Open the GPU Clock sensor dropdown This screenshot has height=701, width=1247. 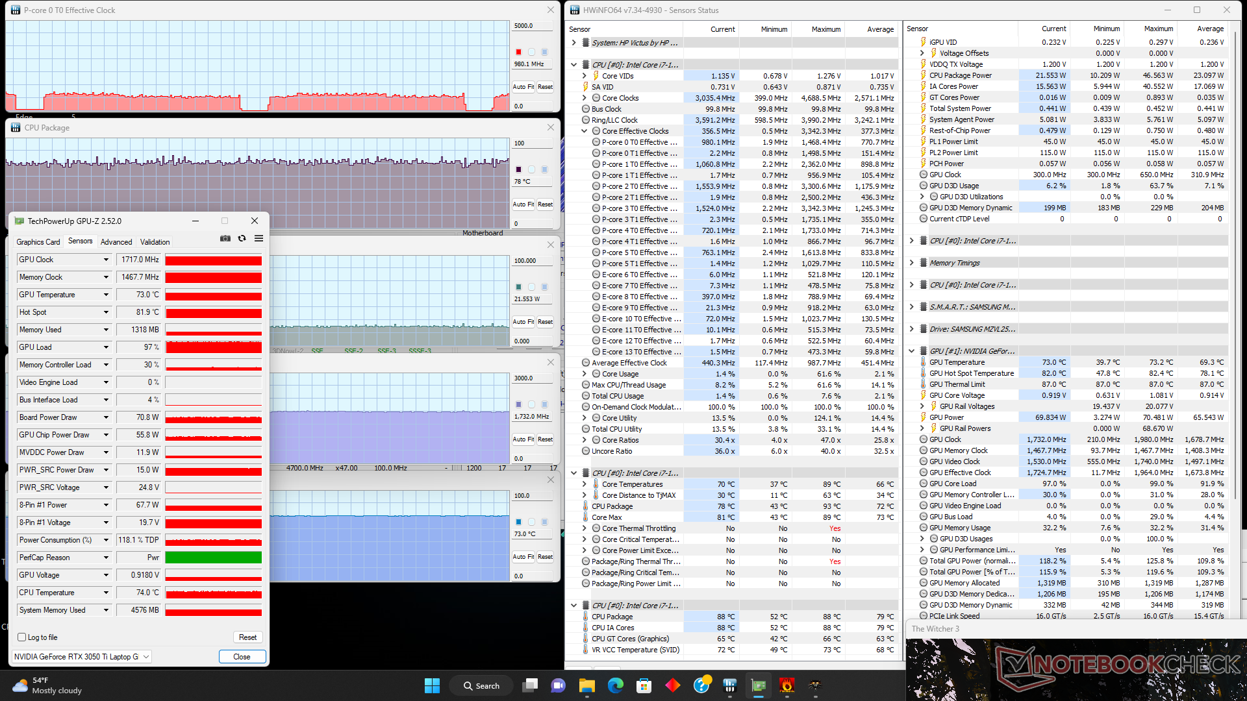106,260
